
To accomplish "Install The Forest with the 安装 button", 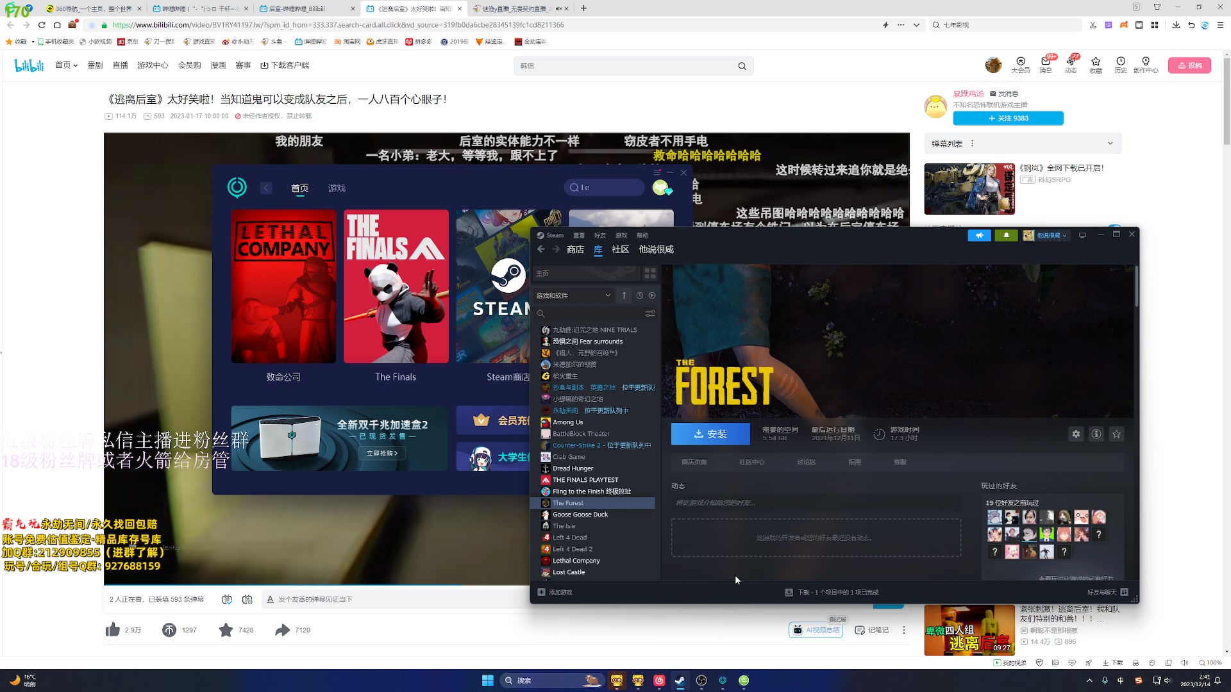I will click(x=710, y=434).
